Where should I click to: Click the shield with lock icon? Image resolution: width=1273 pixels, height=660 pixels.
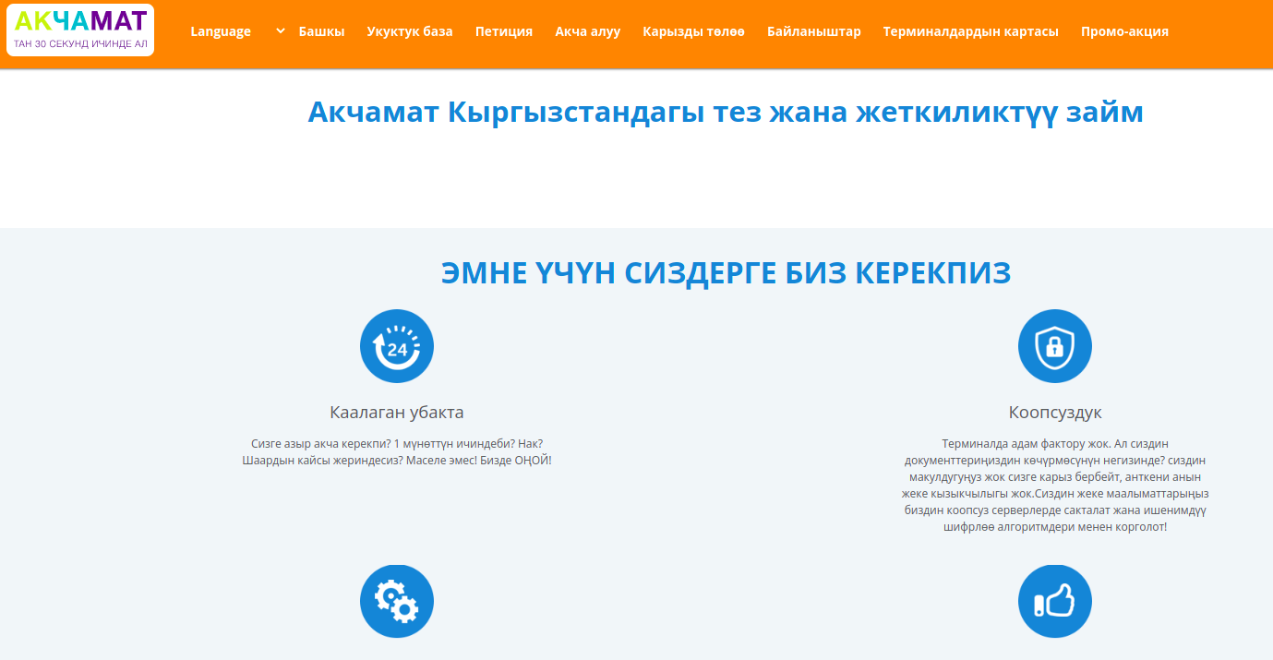(x=1054, y=346)
